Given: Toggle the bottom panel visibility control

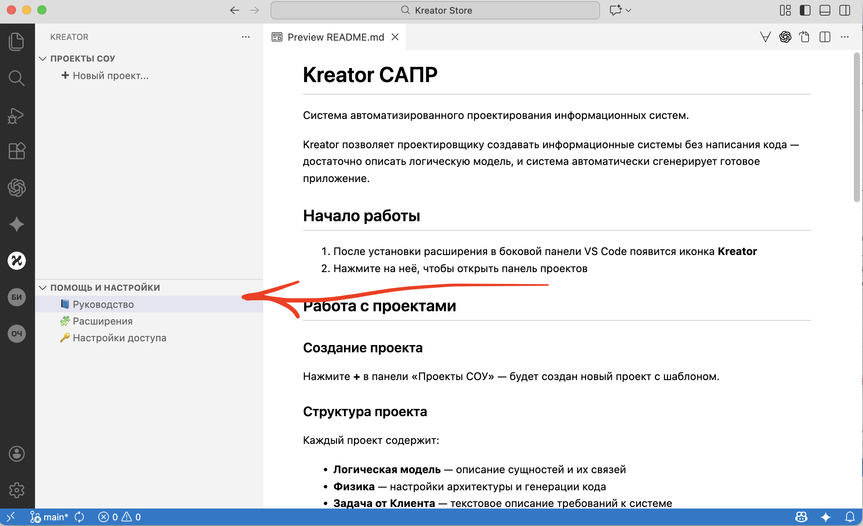Looking at the screenshot, I should (825, 10).
